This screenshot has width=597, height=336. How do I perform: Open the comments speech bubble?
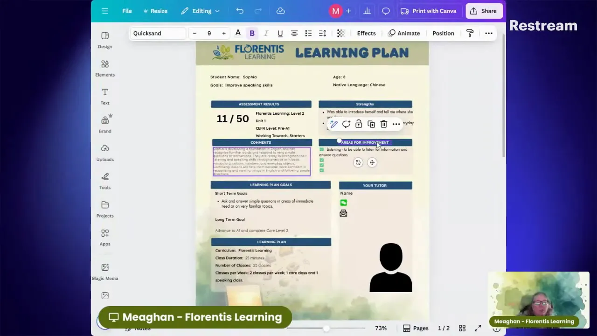(x=386, y=11)
